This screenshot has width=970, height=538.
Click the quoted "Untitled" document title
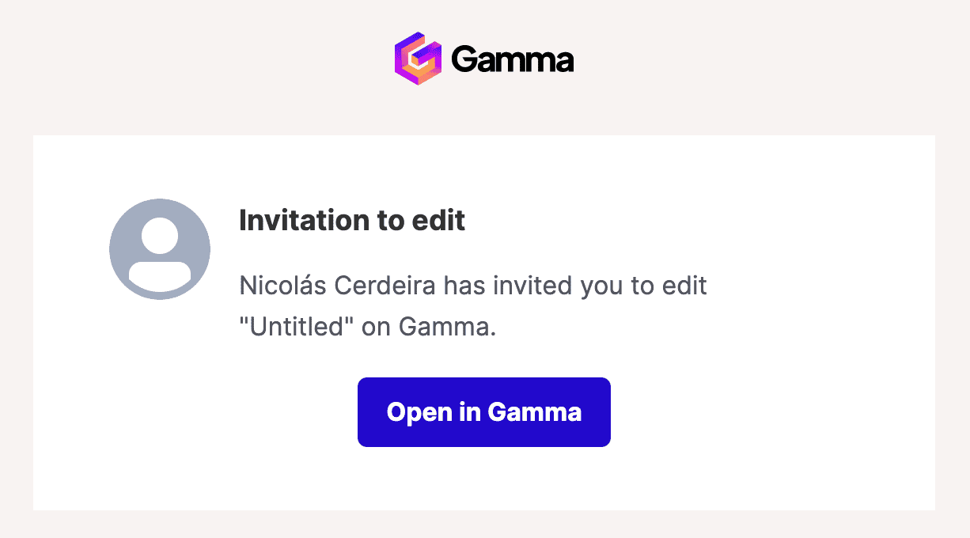[x=297, y=326]
